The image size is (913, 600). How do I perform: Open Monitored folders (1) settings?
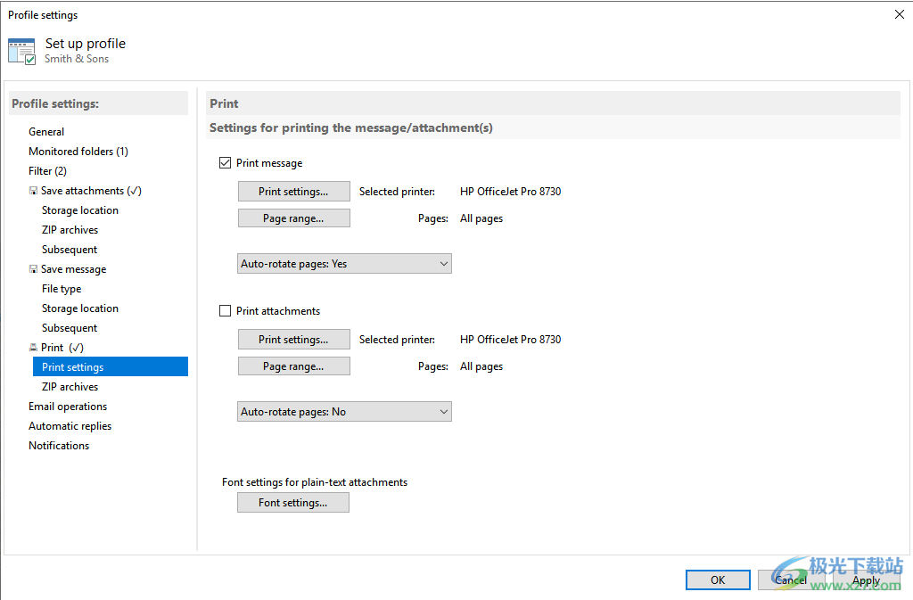coord(78,152)
